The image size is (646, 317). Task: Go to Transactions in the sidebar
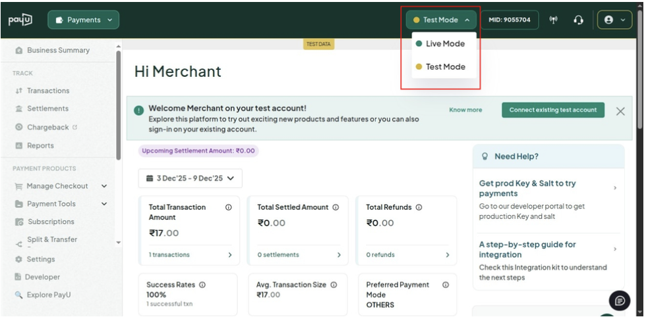[48, 91]
